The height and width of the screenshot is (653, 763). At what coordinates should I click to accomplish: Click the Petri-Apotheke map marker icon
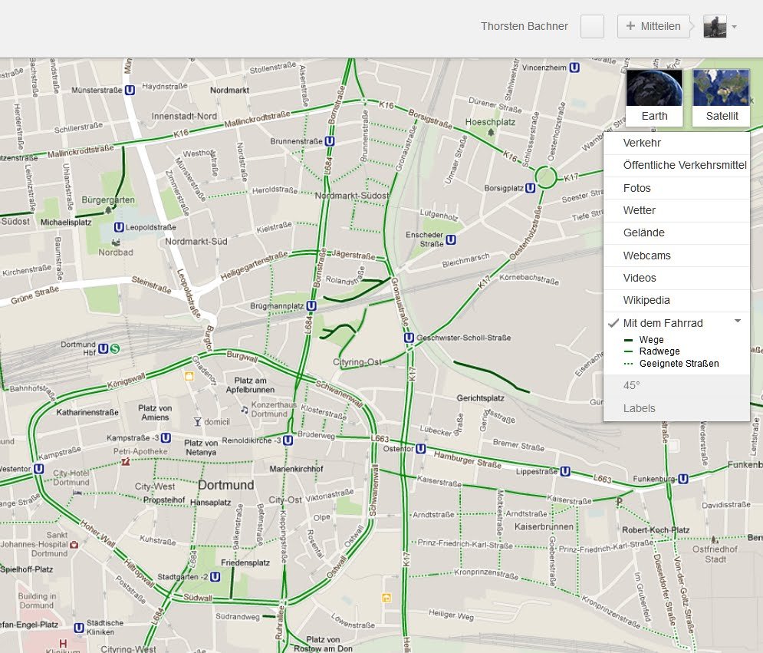[126, 463]
